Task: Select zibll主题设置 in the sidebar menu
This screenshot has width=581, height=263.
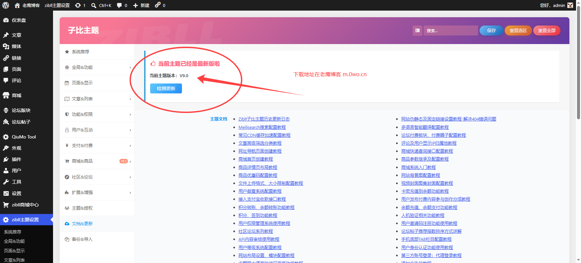Action: 27,220
